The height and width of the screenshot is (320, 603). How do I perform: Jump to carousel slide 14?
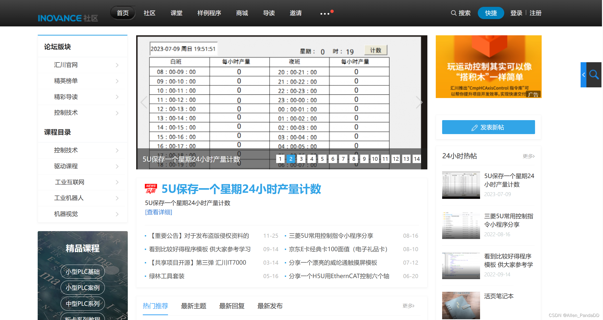417,159
